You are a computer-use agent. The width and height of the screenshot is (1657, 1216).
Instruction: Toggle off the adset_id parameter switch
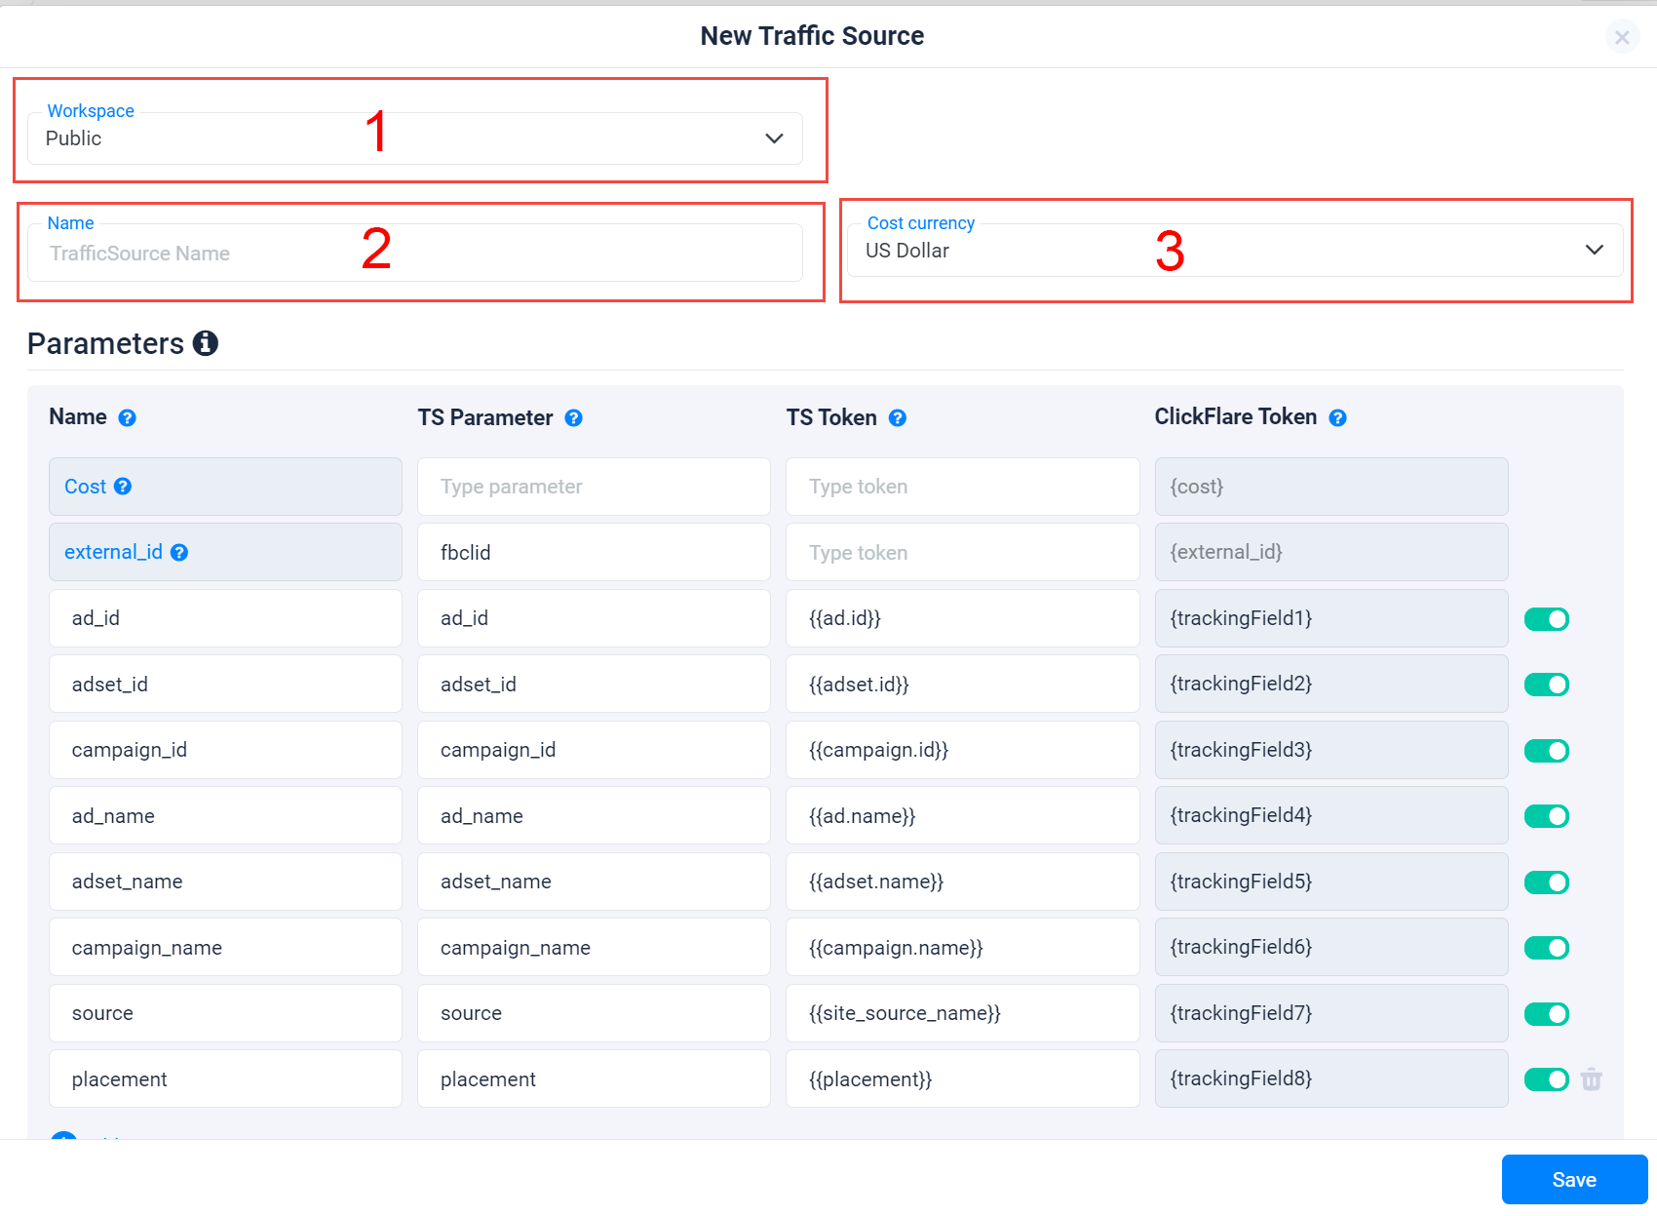tap(1547, 685)
